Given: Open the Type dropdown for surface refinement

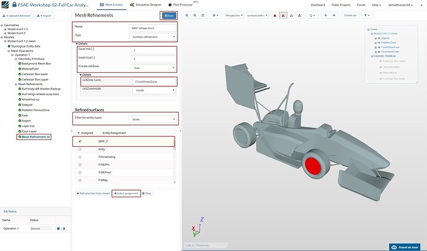Looking at the screenshot, I should click(x=153, y=36).
